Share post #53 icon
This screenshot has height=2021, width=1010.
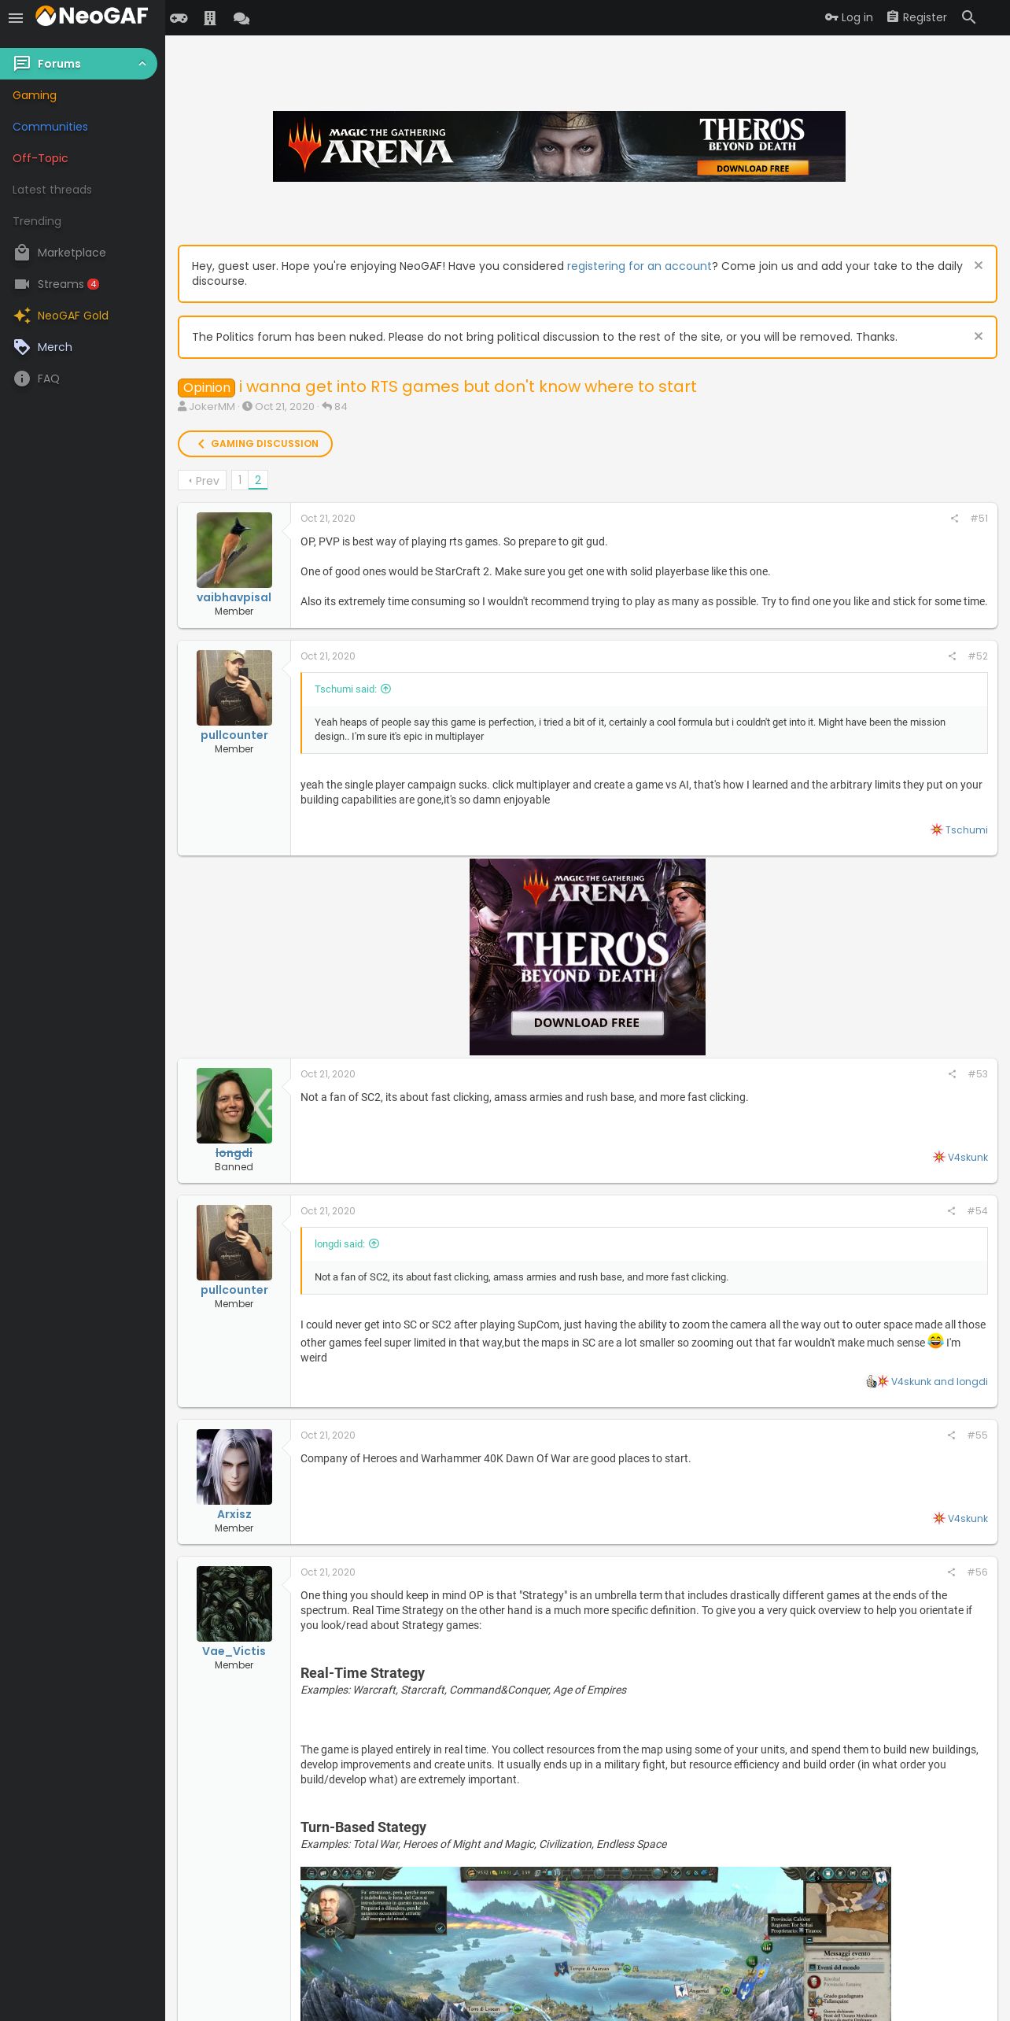(x=952, y=1074)
